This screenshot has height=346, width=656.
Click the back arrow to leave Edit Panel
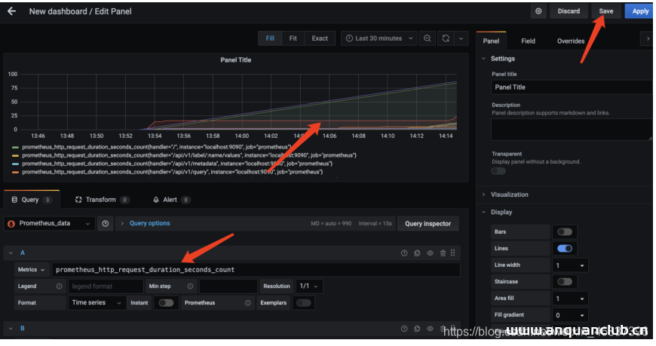11,12
